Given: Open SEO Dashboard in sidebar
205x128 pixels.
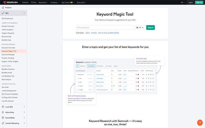Looking at the screenshot, I should 7,18.
